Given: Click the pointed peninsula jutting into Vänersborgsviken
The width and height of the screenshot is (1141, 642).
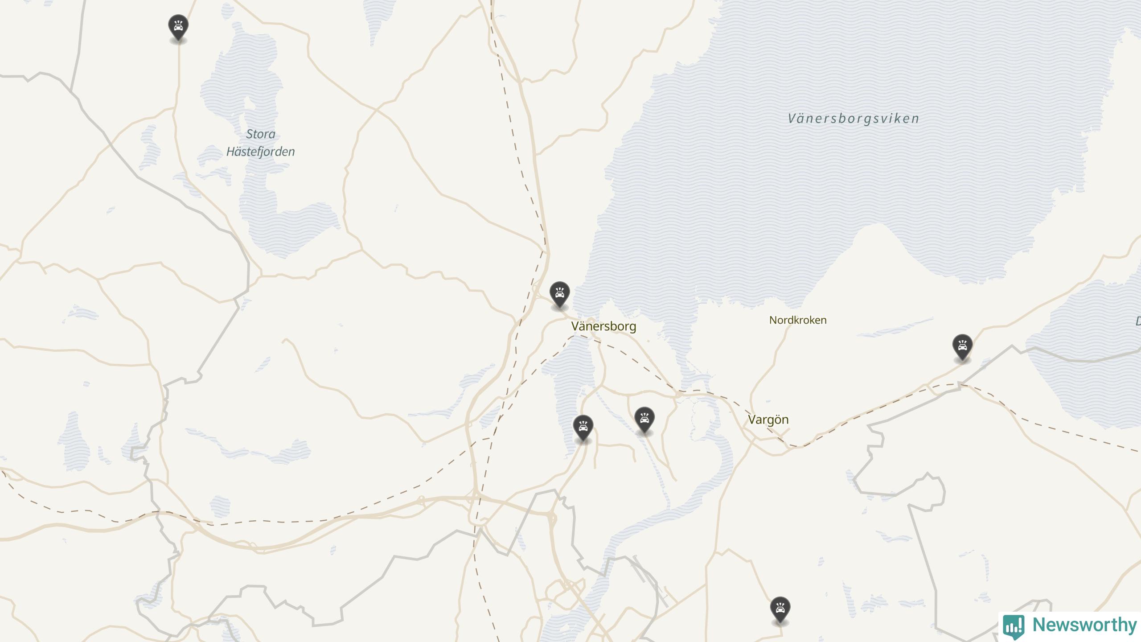Looking at the screenshot, I should (876, 250).
